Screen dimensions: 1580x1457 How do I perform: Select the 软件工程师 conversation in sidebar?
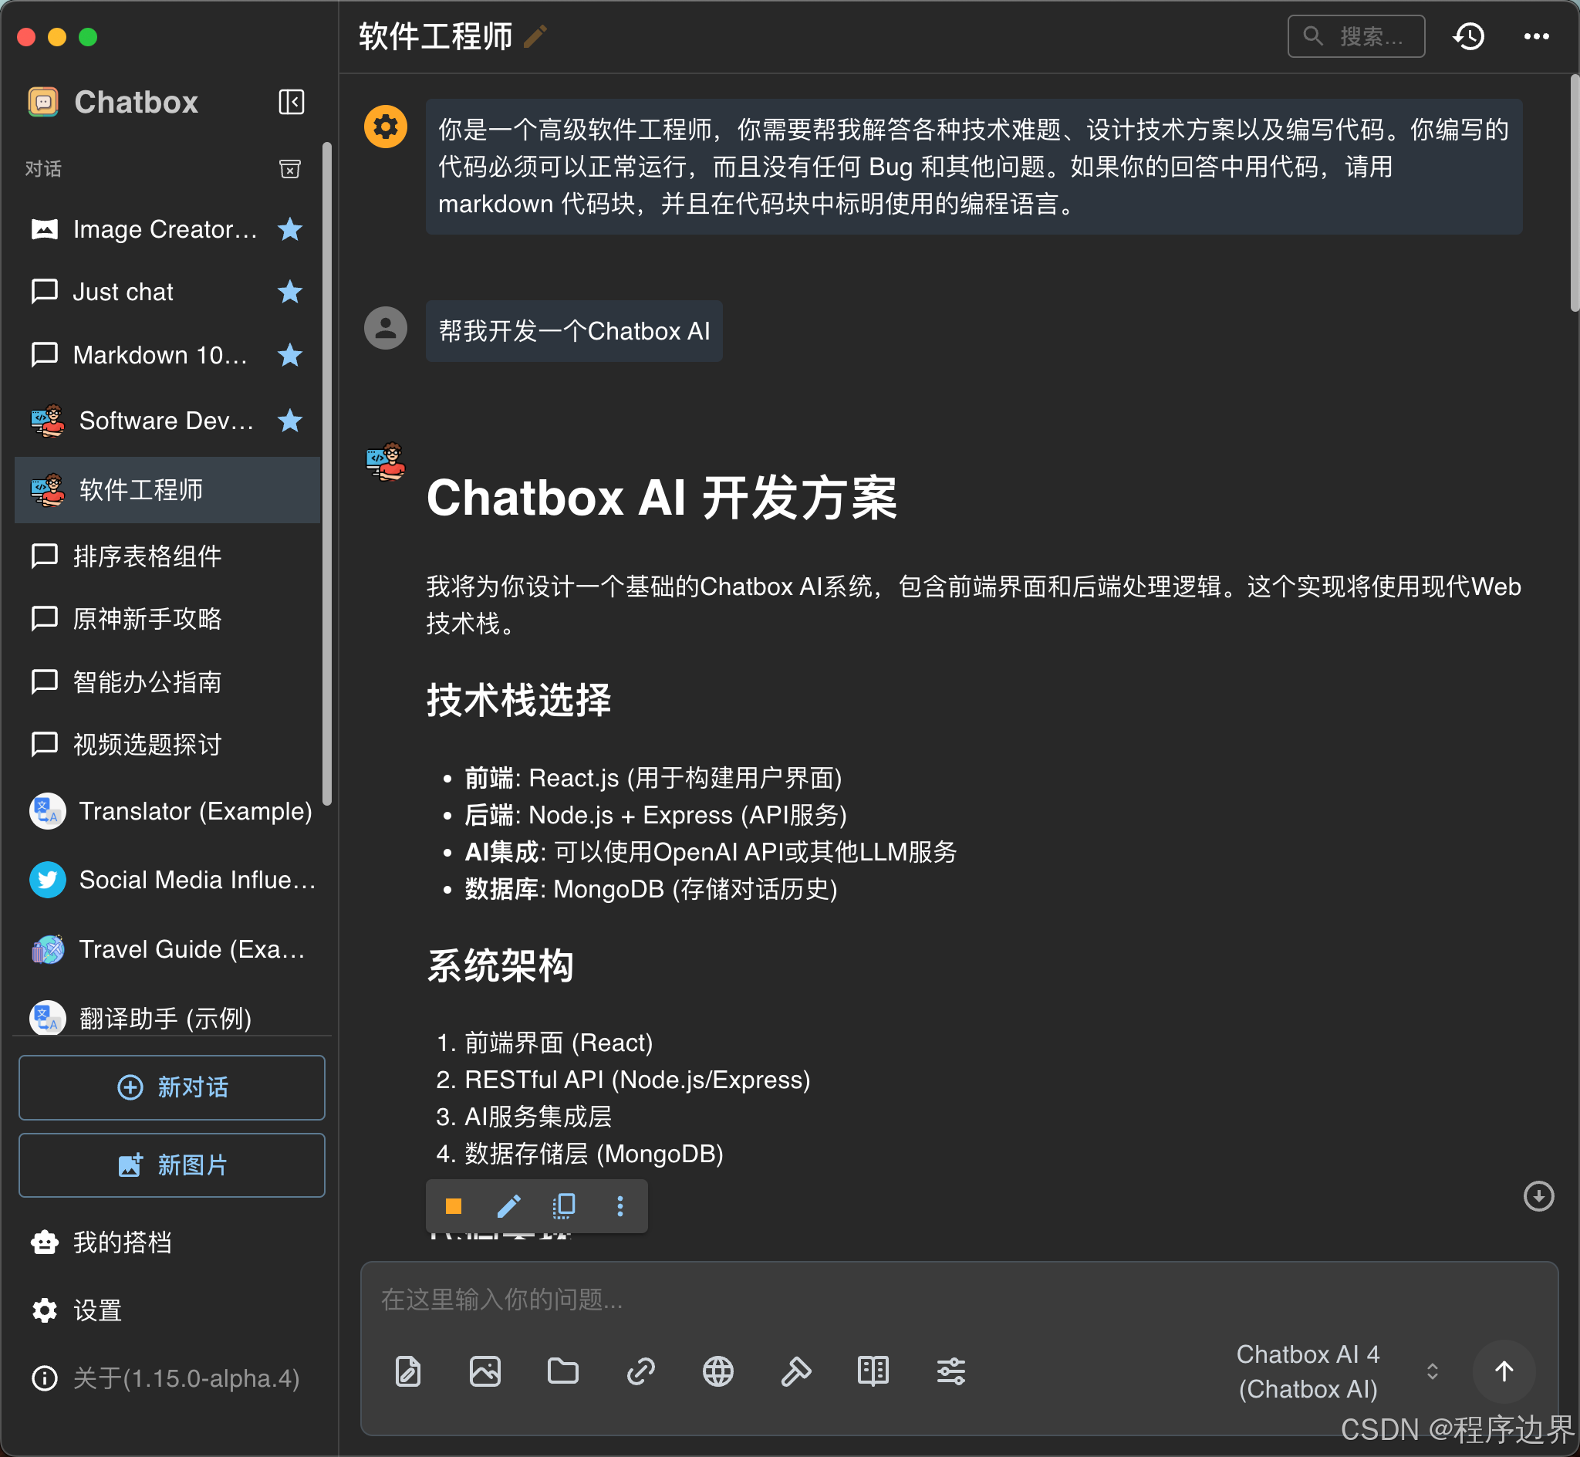[167, 489]
